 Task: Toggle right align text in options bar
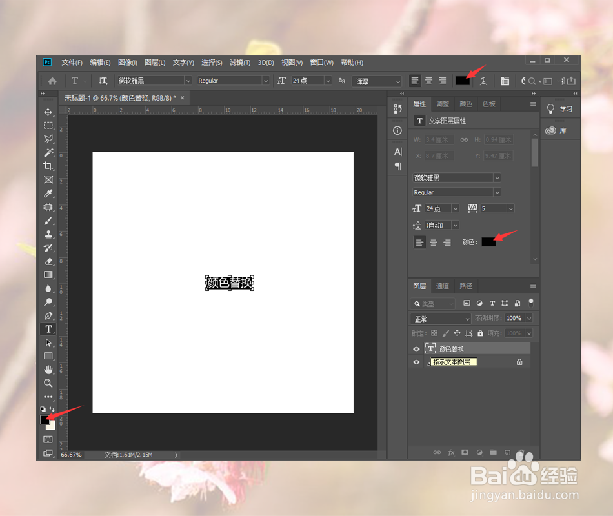coord(442,81)
